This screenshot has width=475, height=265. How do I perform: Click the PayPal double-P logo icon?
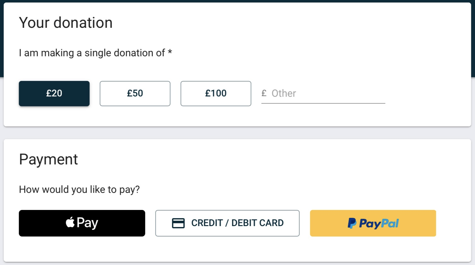click(352, 223)
